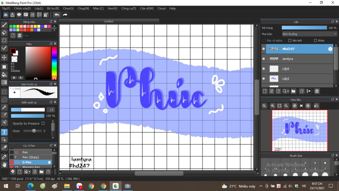Select the Eraser tool
The width and height of the screenshot is (339, 191).
click(4, 32)
